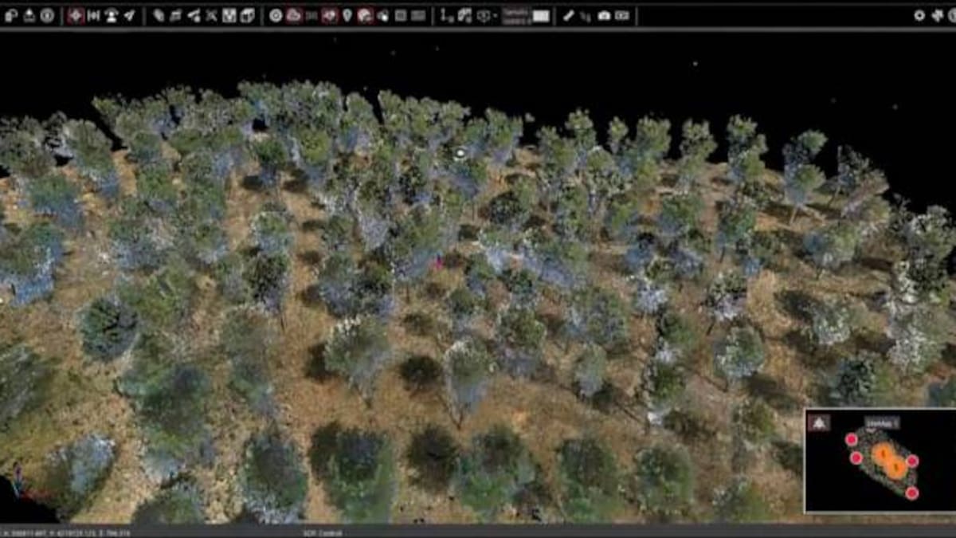This screenshot has width=956, height=538.
Task: Click the pin/thumbtack icon beside gear
Action: pos(937,15)
